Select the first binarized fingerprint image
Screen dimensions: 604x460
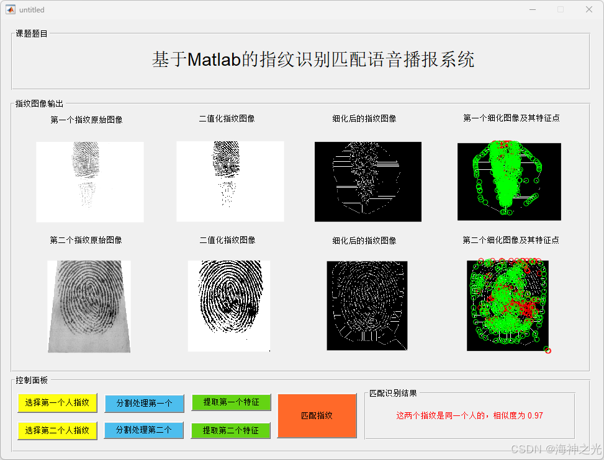click(230, 182)
